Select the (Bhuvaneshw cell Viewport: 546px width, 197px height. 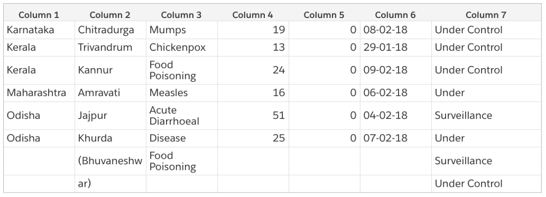(x=110, y=160)
